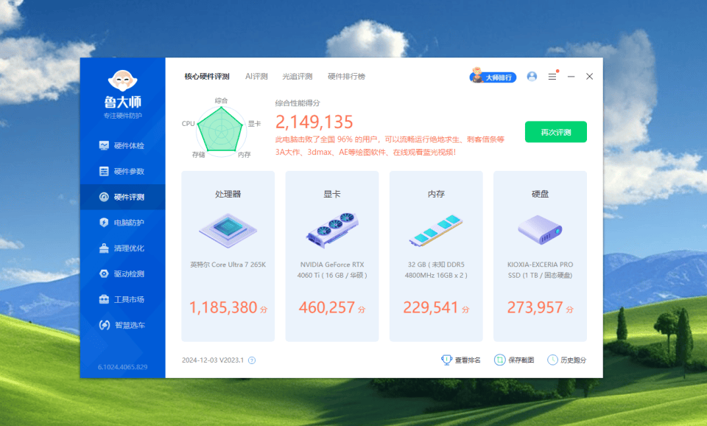
Task: Click the 2024-12-03 V2023.1 date text
Action: point(213,360)
